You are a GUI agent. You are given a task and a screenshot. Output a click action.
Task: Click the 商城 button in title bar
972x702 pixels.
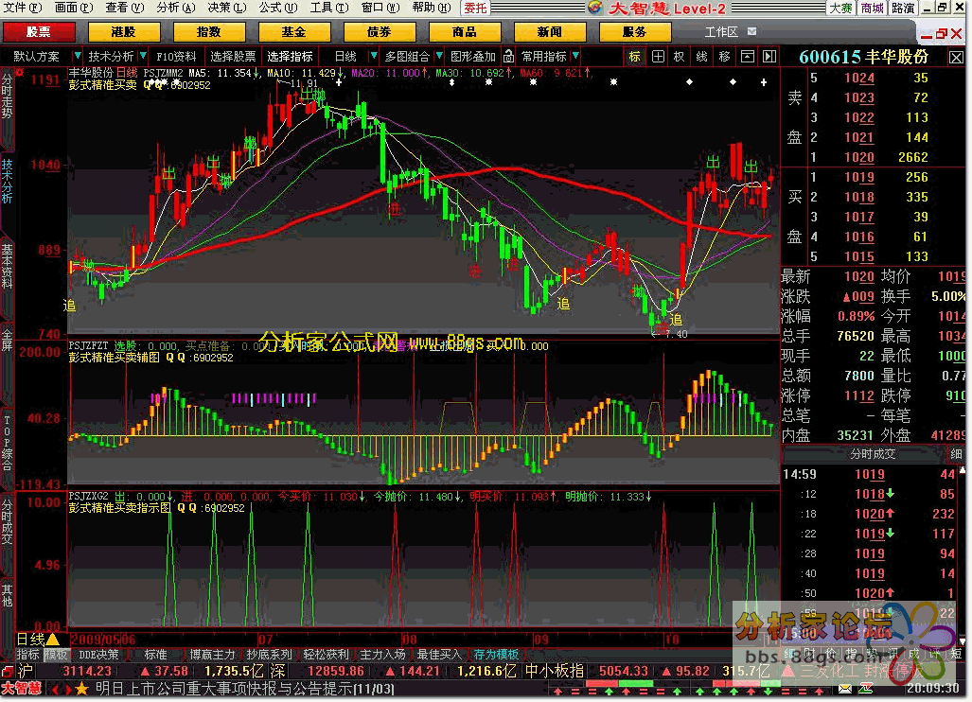pos(872,9)
